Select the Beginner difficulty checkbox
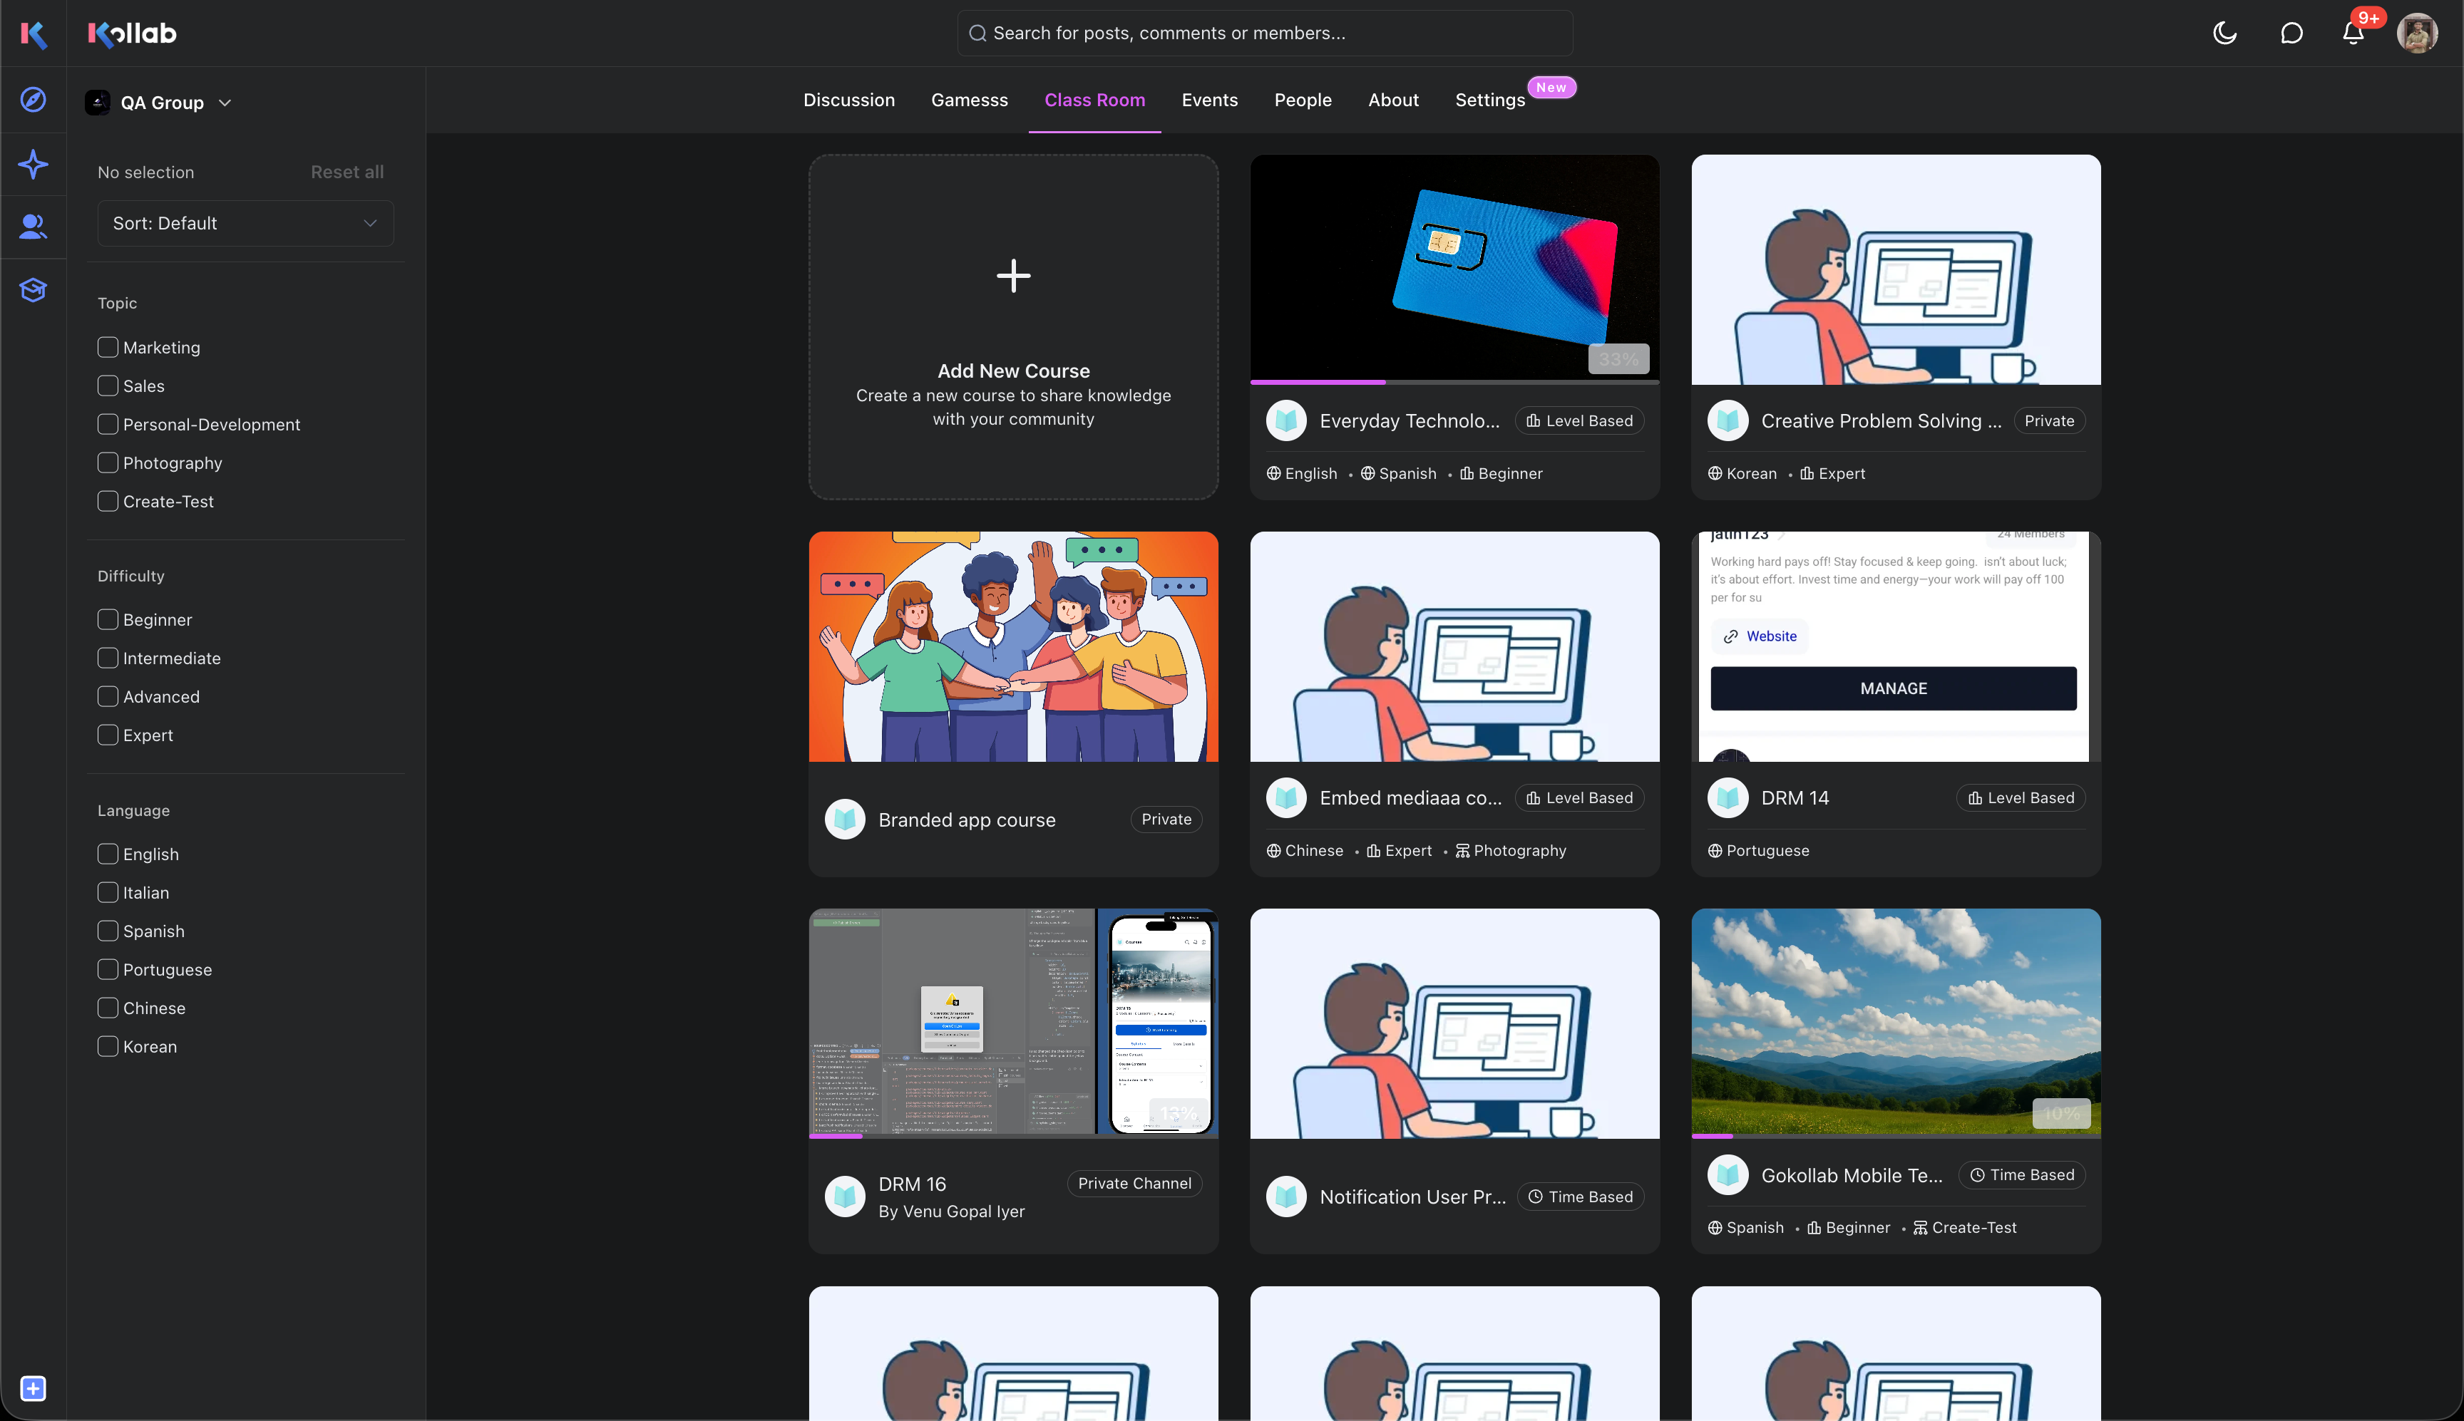 click(x=108, y=620)
